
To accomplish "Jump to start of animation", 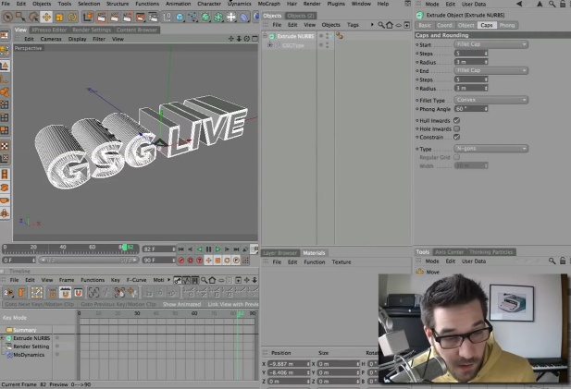I will (181, 249).
